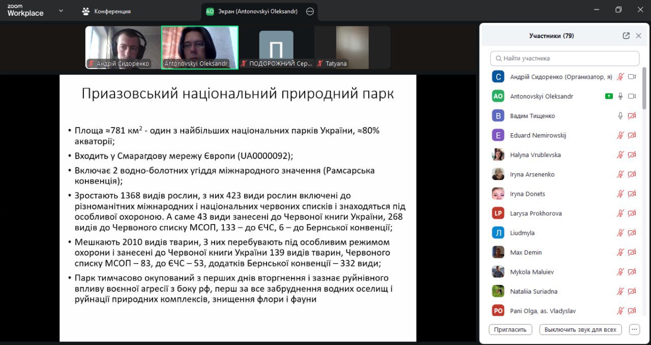Click disabled camera icon for Eduard Nemirowskij
651x345 pixels.
tap(632, 135)
